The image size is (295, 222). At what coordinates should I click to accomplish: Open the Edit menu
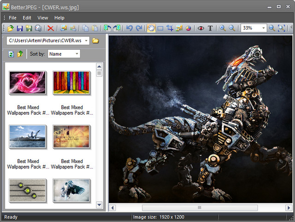[x=27, y=18]
